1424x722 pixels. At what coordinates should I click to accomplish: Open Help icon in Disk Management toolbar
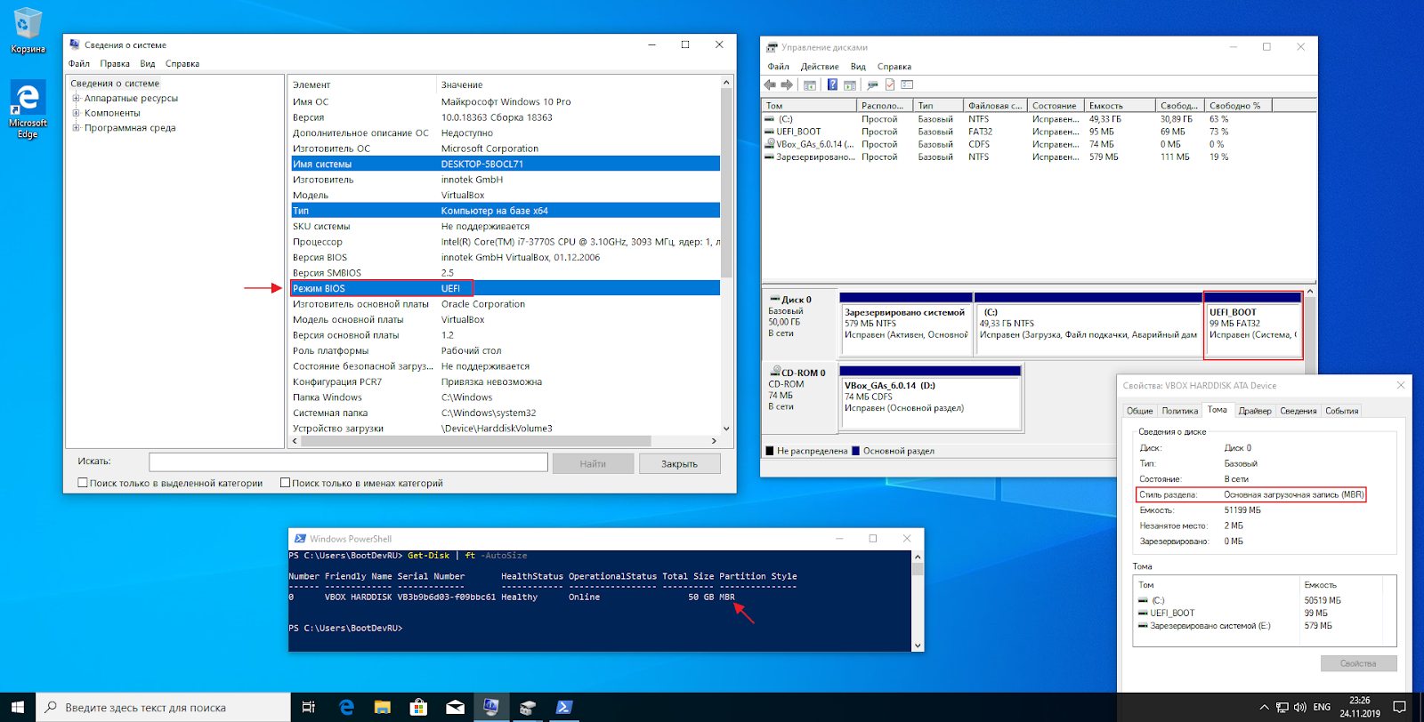tap(832, 85)
